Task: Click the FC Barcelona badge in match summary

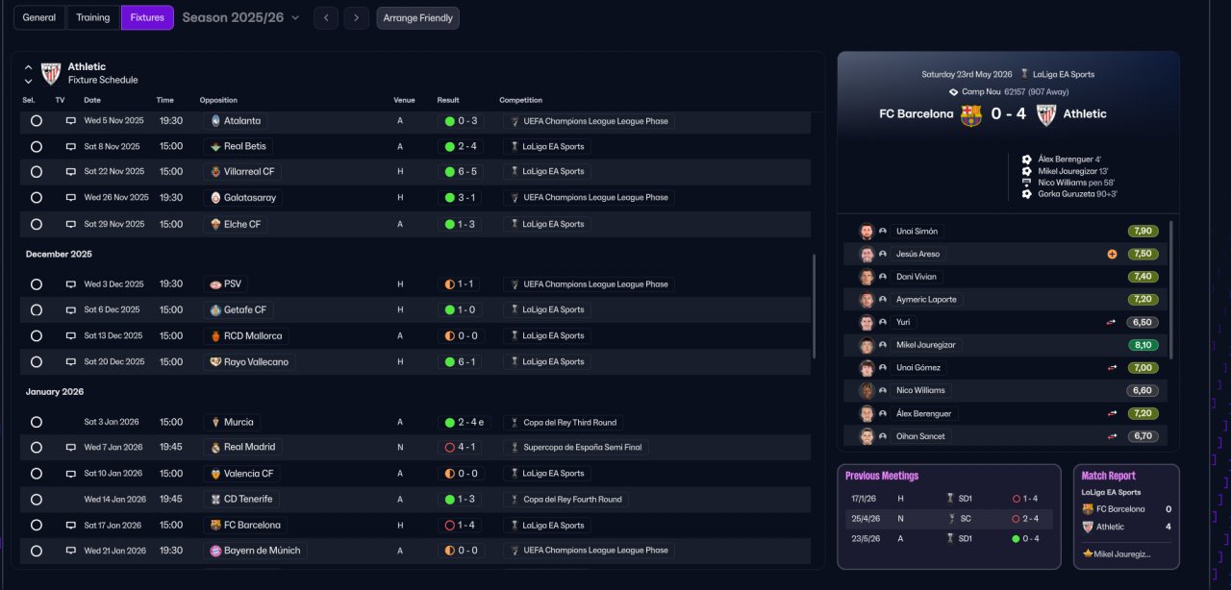Action: pos(971,114)
